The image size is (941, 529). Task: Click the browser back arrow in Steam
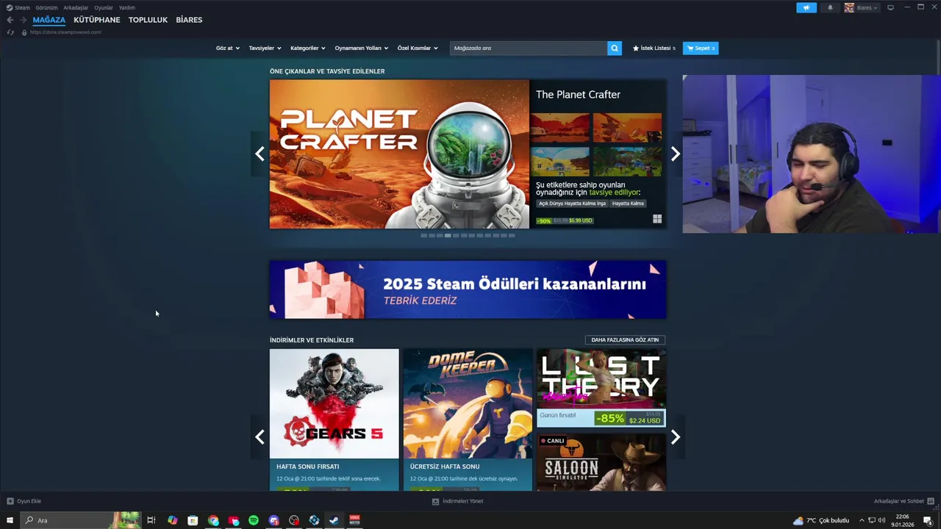click(x=10, y=20)
